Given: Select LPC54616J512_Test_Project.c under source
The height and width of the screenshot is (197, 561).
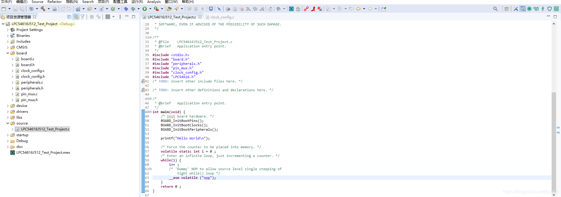Looking at the screenshot, I should coord(45,129).
